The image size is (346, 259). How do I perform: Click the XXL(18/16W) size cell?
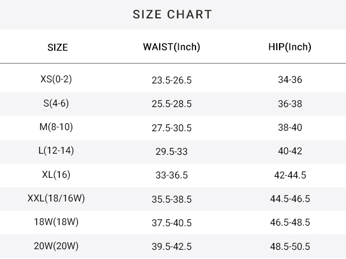pyautogui.click(x=56, y=198)
